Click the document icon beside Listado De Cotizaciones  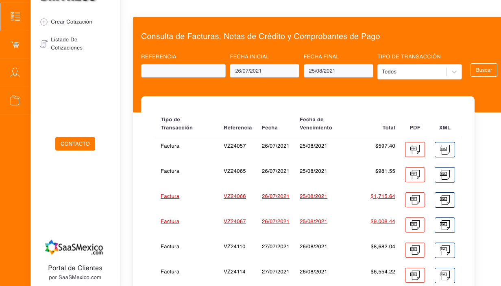pos(44,43)
